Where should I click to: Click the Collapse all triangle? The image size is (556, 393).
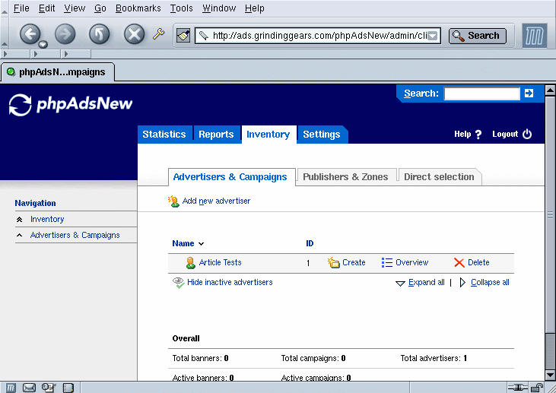pos(462,283)
